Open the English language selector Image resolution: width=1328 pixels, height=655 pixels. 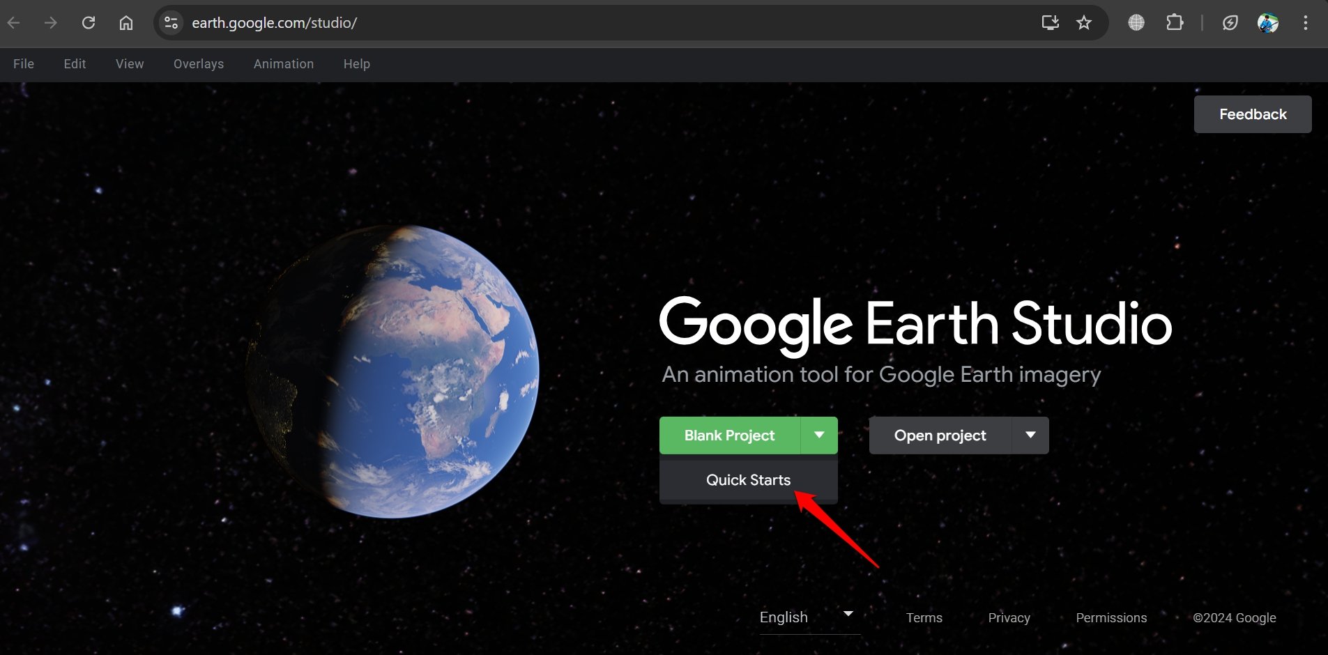coord(809,617)
